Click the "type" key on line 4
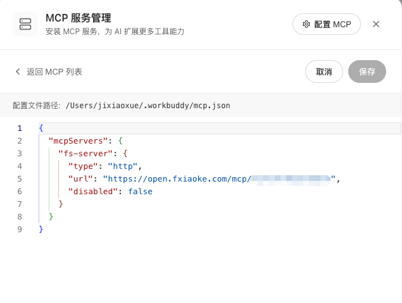Viewport: 402px width, 303px height. click(83, 166)
